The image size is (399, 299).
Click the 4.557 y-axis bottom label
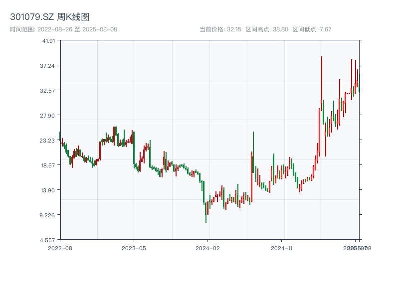[x=48, y=240]
